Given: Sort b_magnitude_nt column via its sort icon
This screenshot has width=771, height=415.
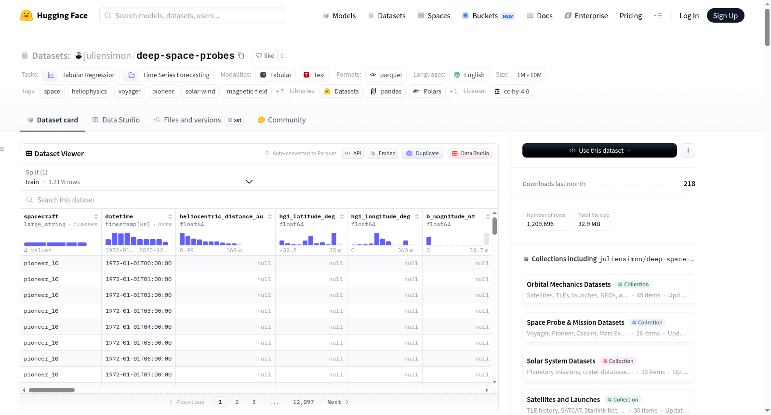Looking at the screenshot, I should pyautogui.click(x=488, y=216).
